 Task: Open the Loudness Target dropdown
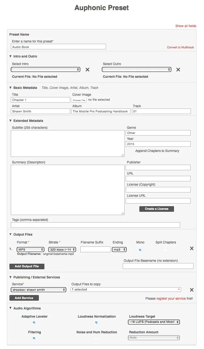coord(154,322)
